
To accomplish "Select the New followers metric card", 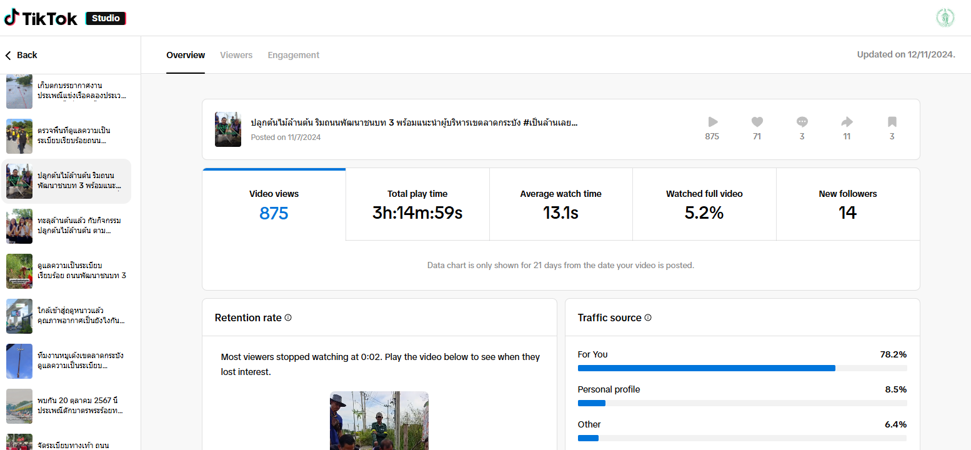I will (x=847, y=204).
